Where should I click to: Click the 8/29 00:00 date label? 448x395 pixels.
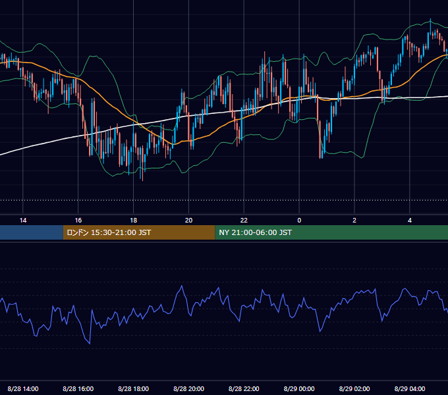[x=299, y=388]
